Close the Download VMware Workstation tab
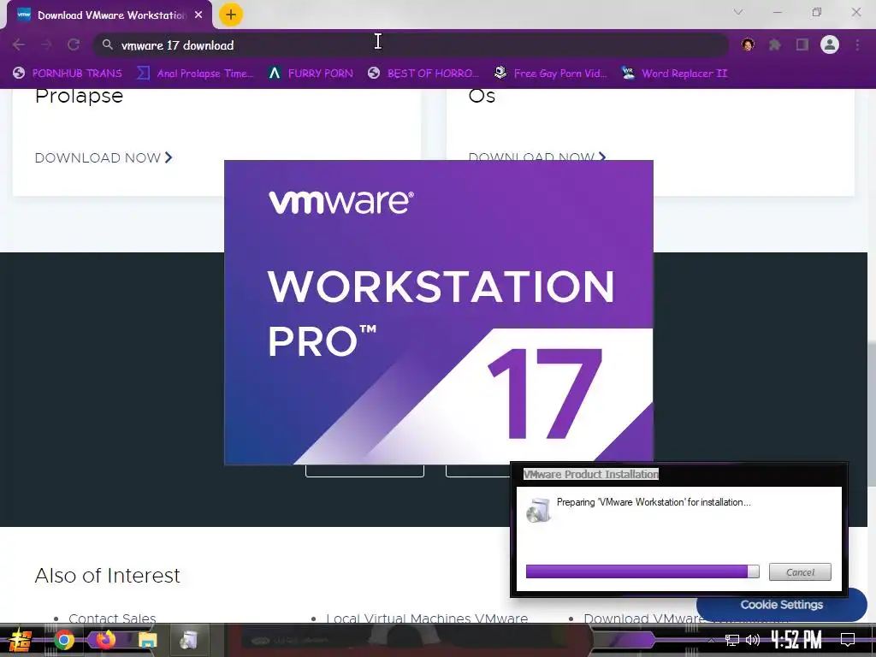The image size is (876, 657). 198,15
